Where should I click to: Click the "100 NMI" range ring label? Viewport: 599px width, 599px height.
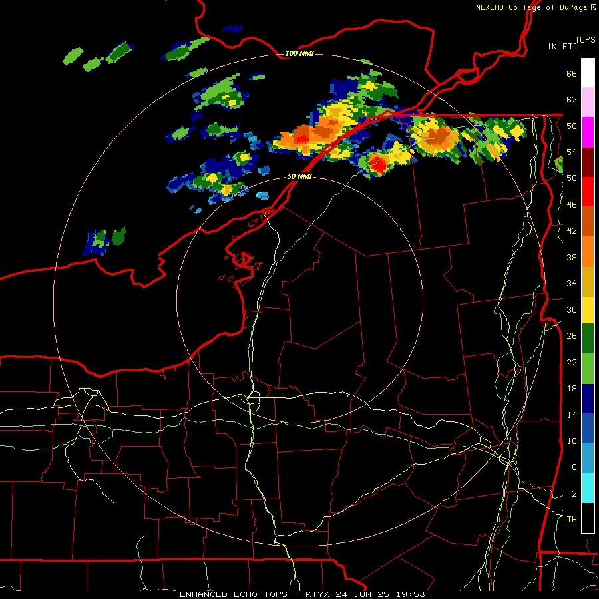(299, 53)
